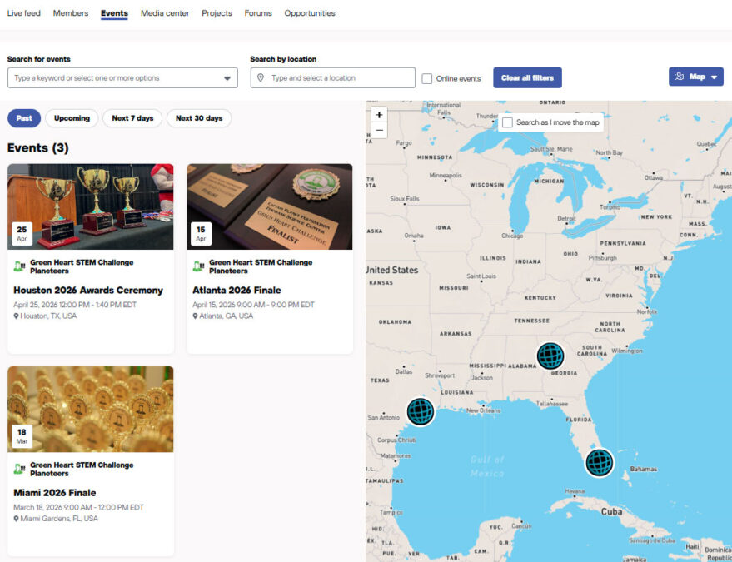Click the Miami map marker globe icon
Viewport: 732px width, 562px height.
tap(600, 462)
